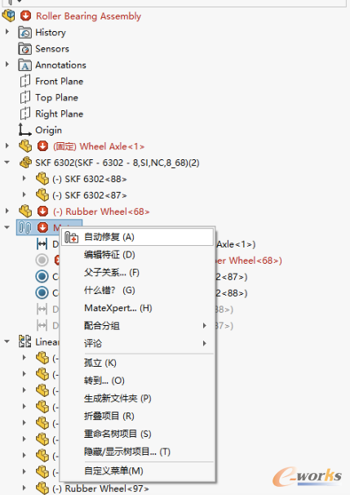Viewport: 350px width, 495px height.
Task: Collapse the SKF 6302 subassembly node
Action: click(x=7, y=163)
